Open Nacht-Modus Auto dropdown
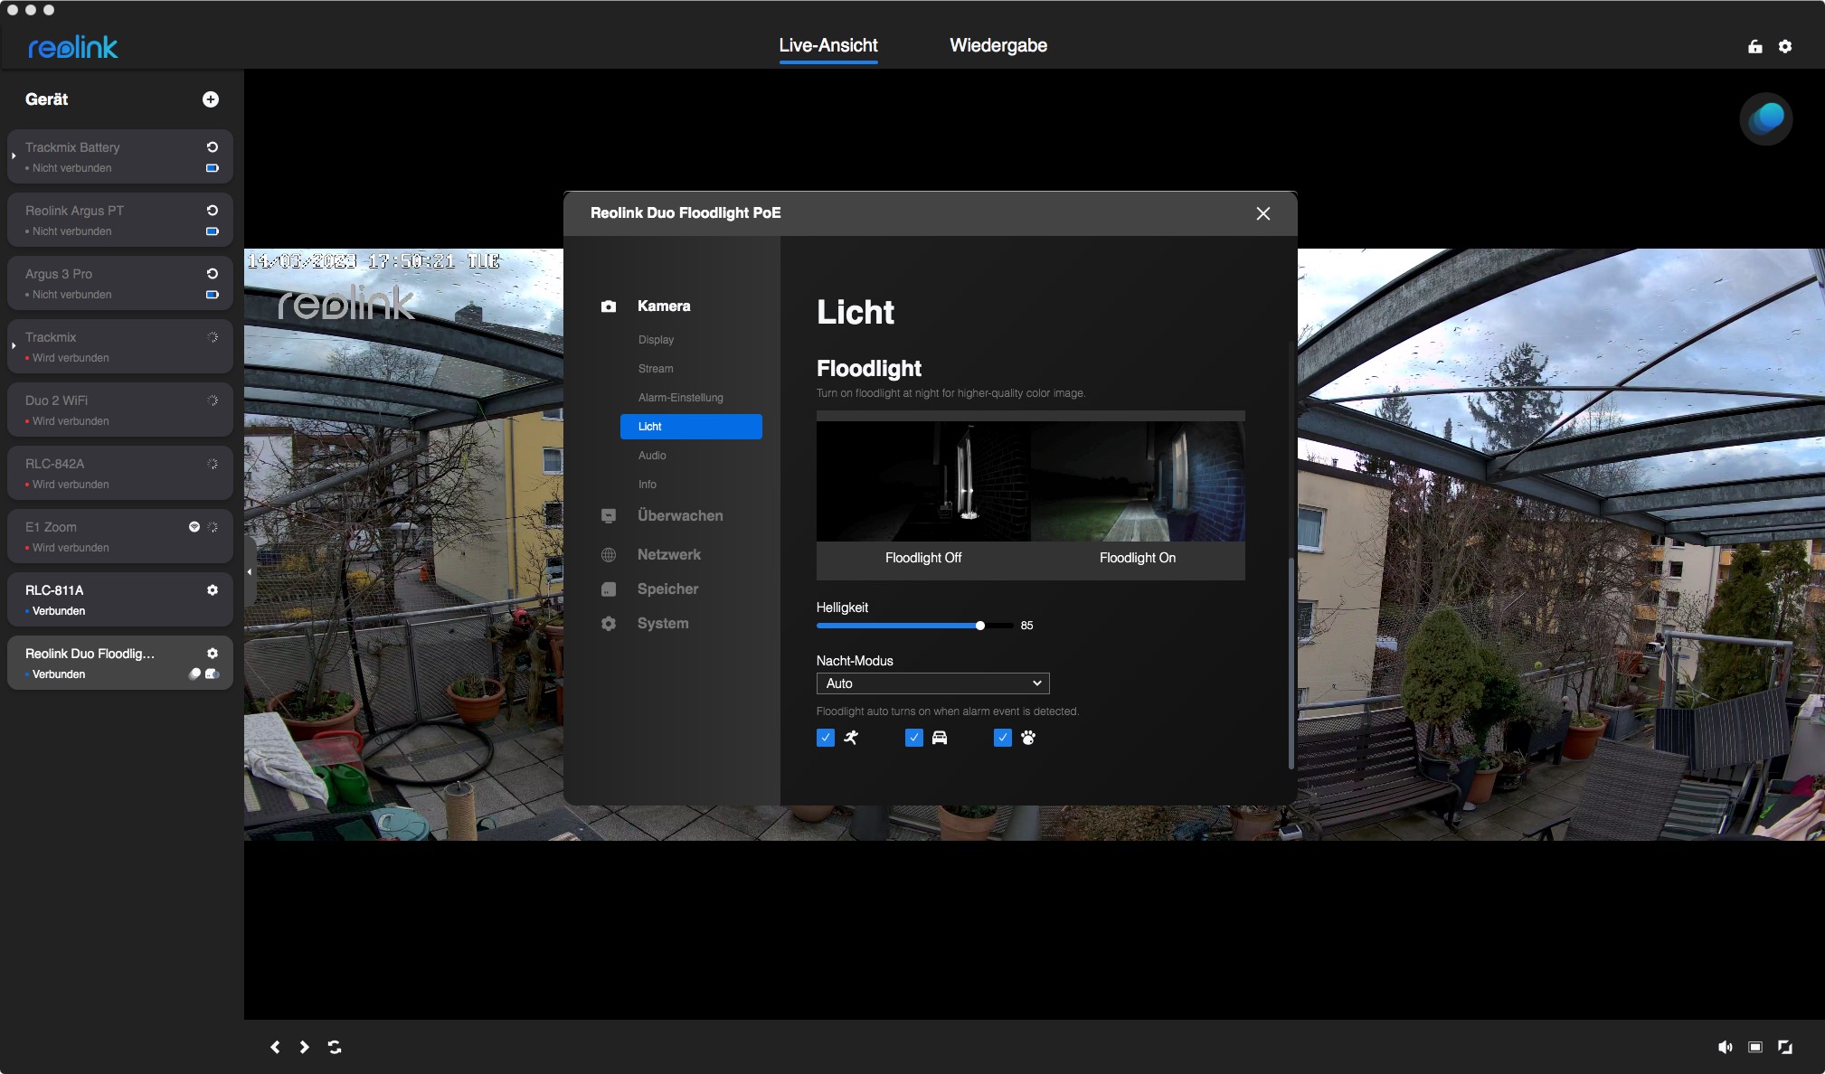The width and height of the screenshot is (1825, 1074). click(932, 683)
